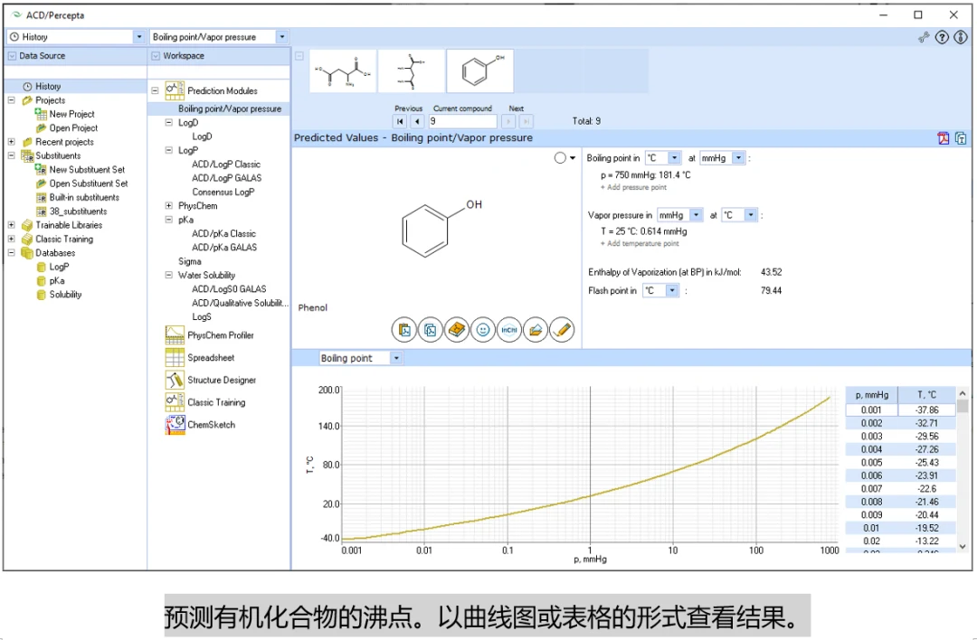
Task: Click the Prediction Modules icon
Action: (x=175, y=90)
